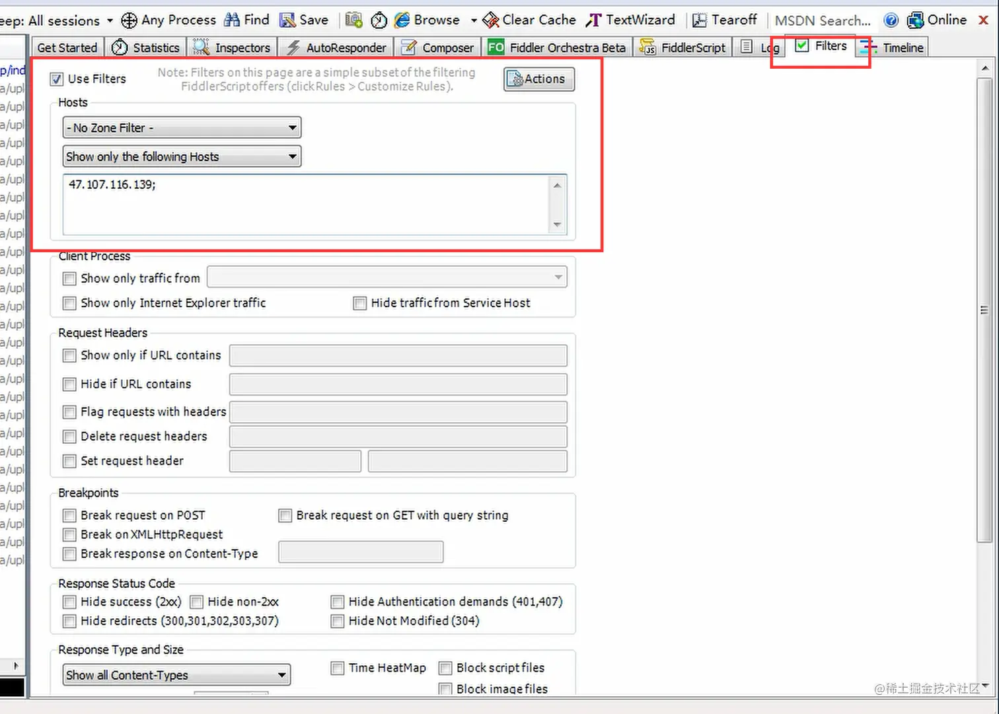Check the Time HeatMap box
The height and width of the screenshot is (714, 999).
[337, 668]
